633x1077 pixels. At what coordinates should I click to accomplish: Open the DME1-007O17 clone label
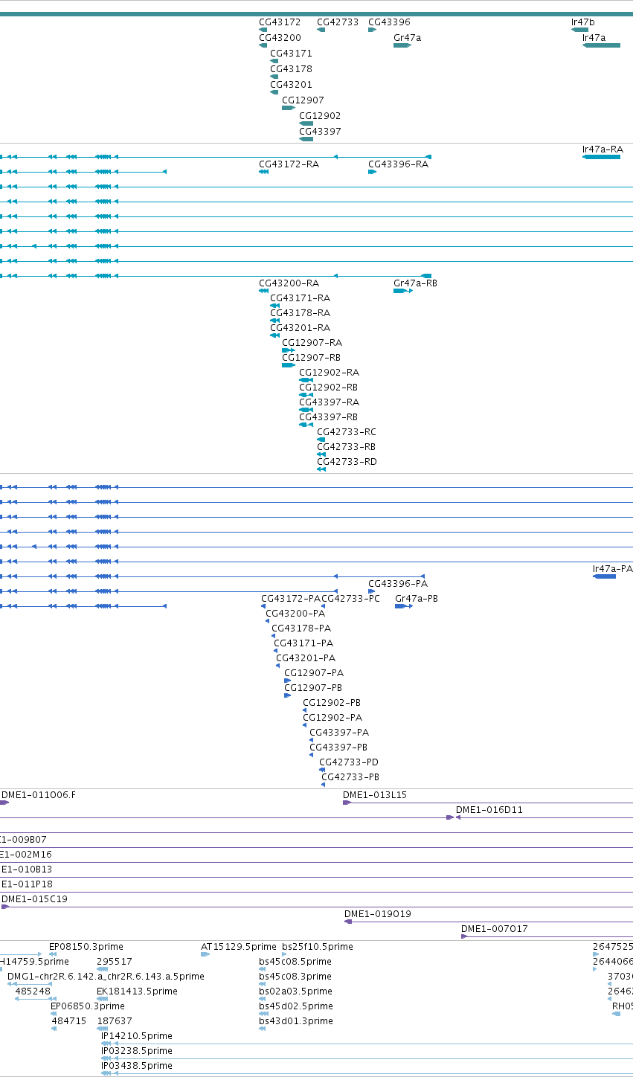pyautogui.click(x=495, y=929)
